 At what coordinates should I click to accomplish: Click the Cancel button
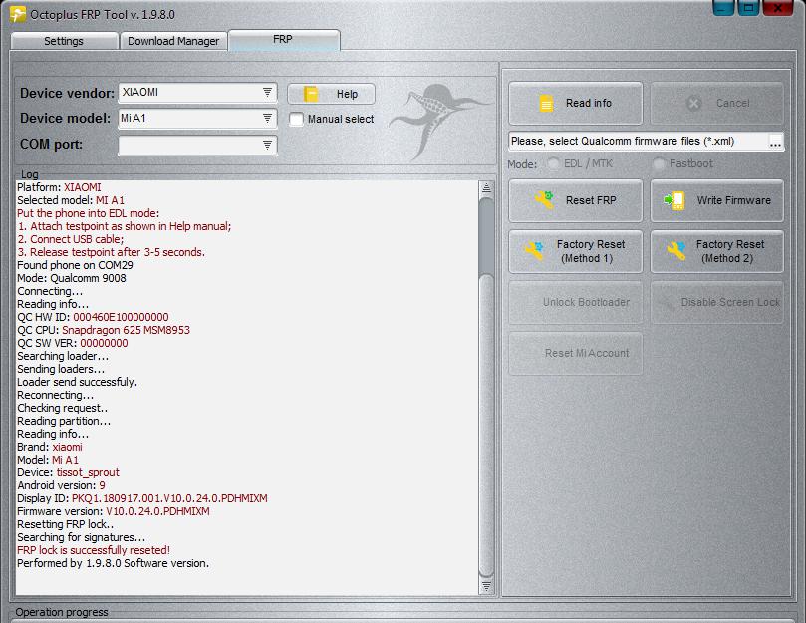(x=717, y=103)
